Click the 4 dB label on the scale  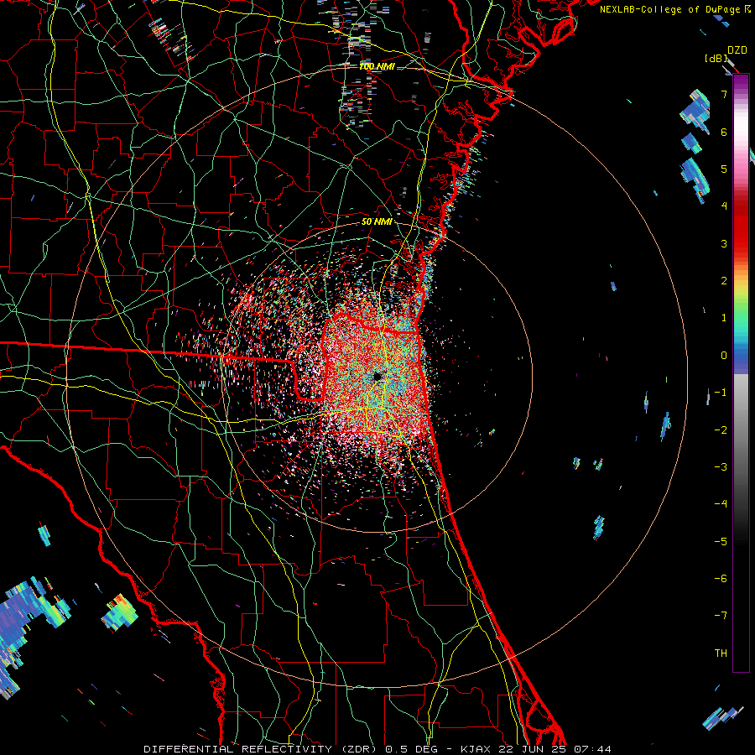tap(724, 206)
